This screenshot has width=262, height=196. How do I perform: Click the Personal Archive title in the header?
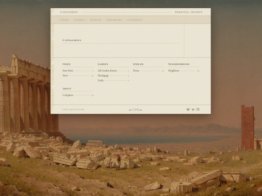click(x=189, y=12)
